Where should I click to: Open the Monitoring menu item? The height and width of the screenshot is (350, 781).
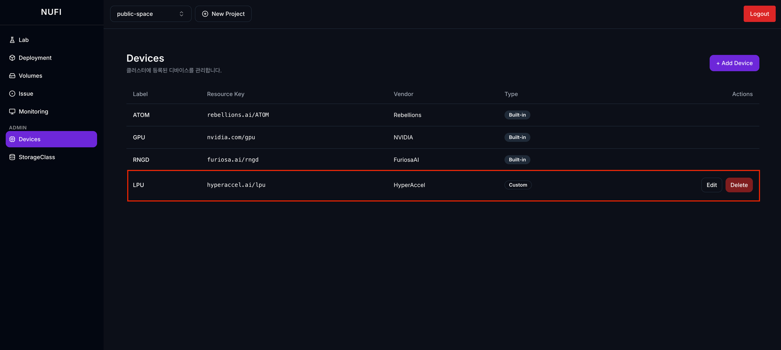coord(34,111)
